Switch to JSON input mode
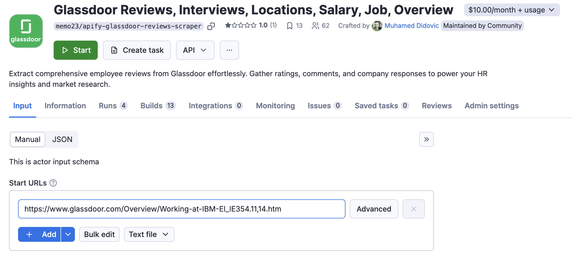 62,139
